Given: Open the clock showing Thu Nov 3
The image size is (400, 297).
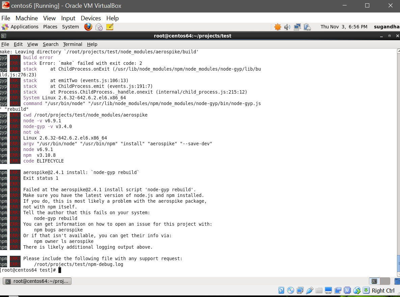Looking at the screenshot, I should [x=344, y=27].
